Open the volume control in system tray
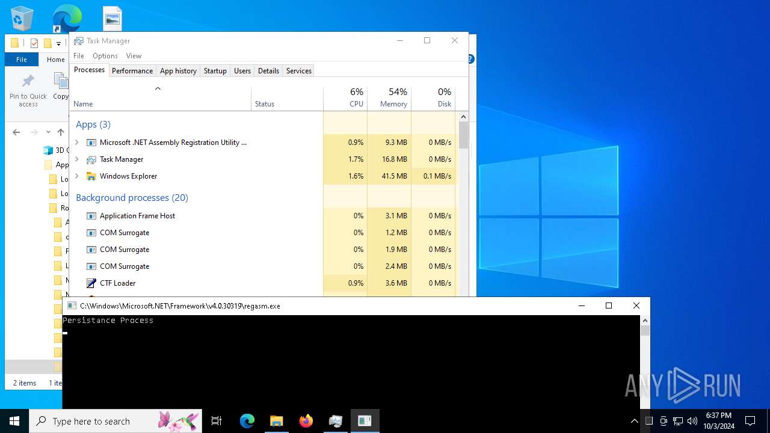This screenshot has width=770, height=433. click(692, 421)
